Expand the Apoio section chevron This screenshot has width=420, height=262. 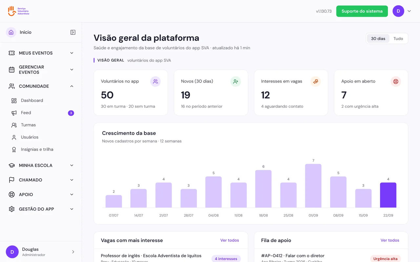[x=72, y=195]
